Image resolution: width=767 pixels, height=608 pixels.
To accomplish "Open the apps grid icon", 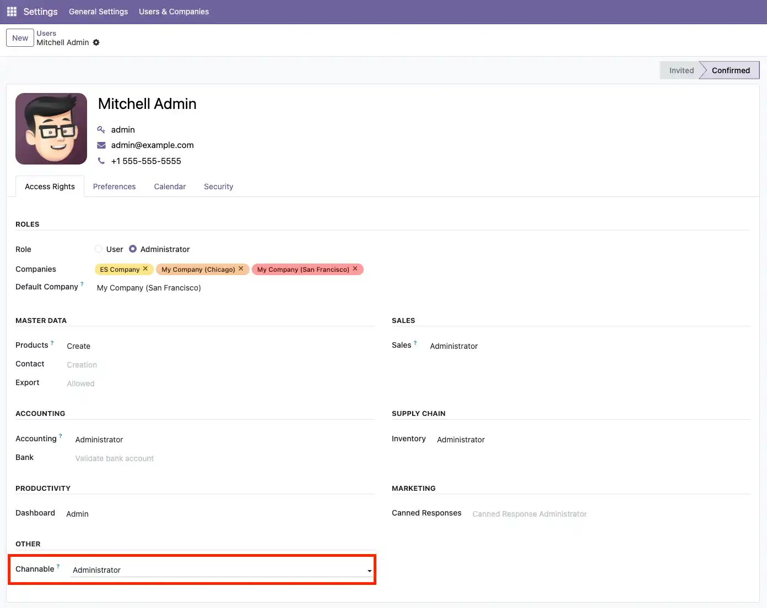I will pos(11,11).
